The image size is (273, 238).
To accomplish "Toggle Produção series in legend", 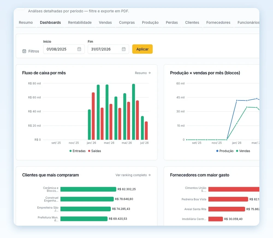I will pos(225,151).
